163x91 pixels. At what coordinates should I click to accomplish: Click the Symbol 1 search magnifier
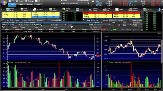pos(10,25)
